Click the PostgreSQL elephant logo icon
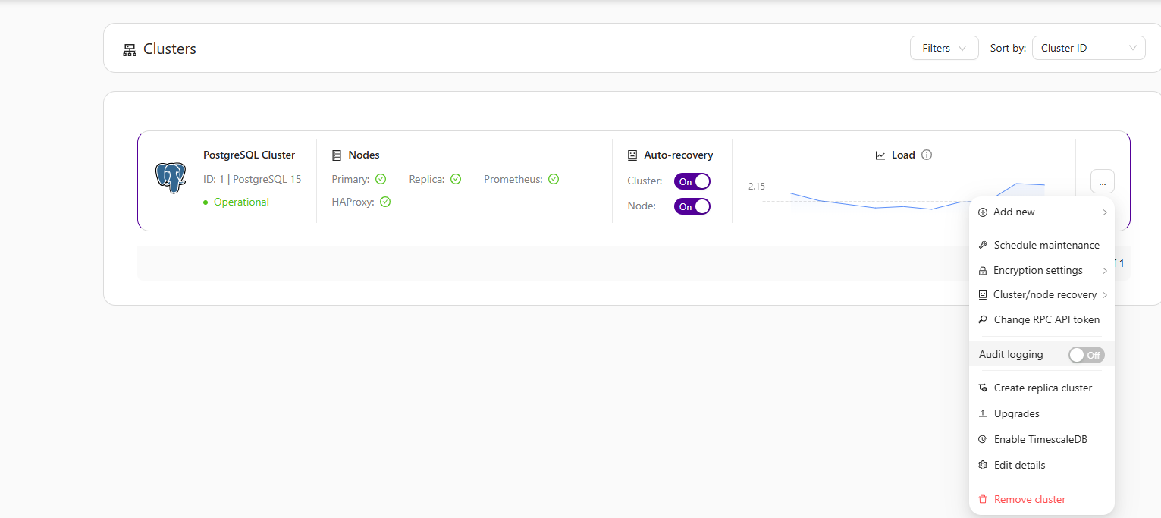 [x=171, y=178]
